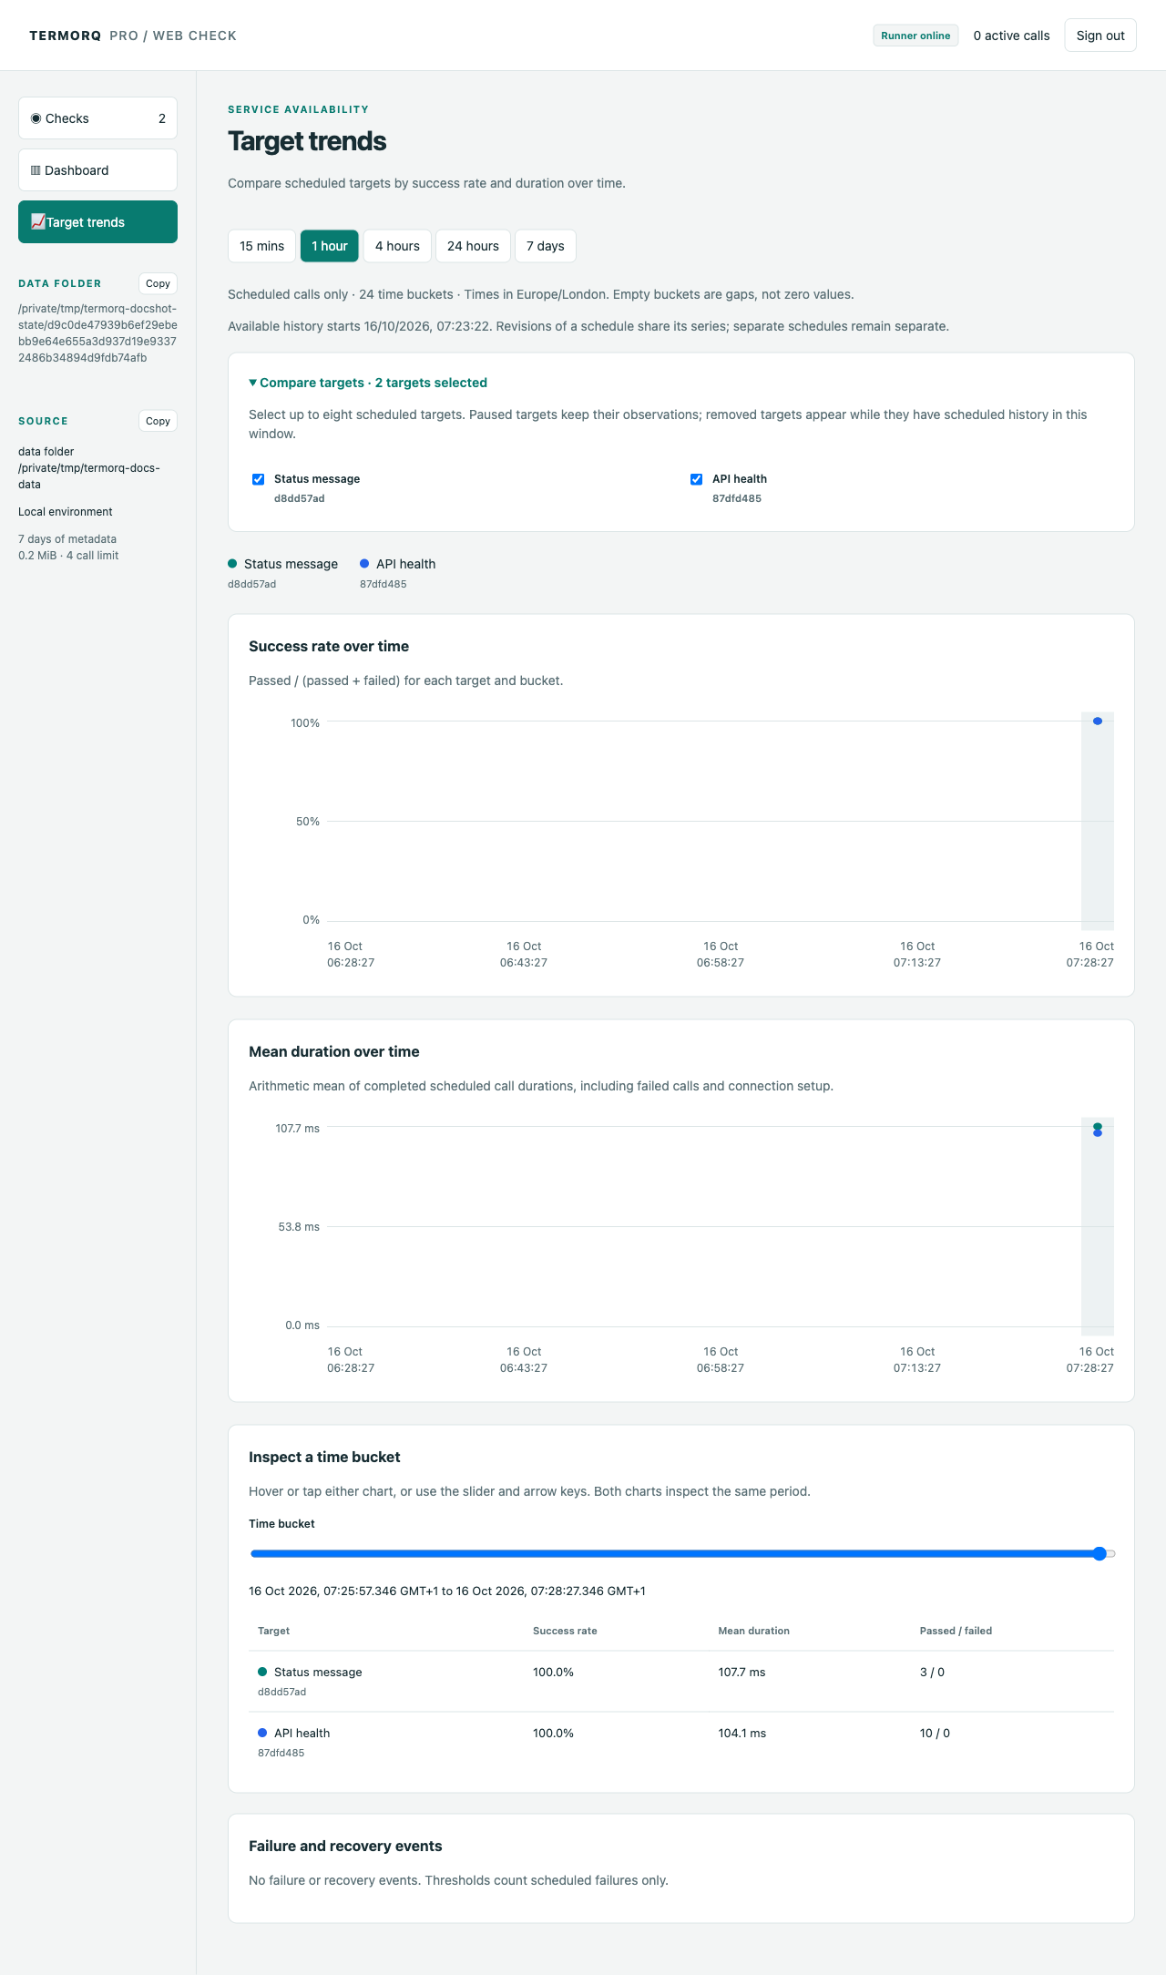Click the Runner online status badge

pyautogui.click(x=915, y=36)
